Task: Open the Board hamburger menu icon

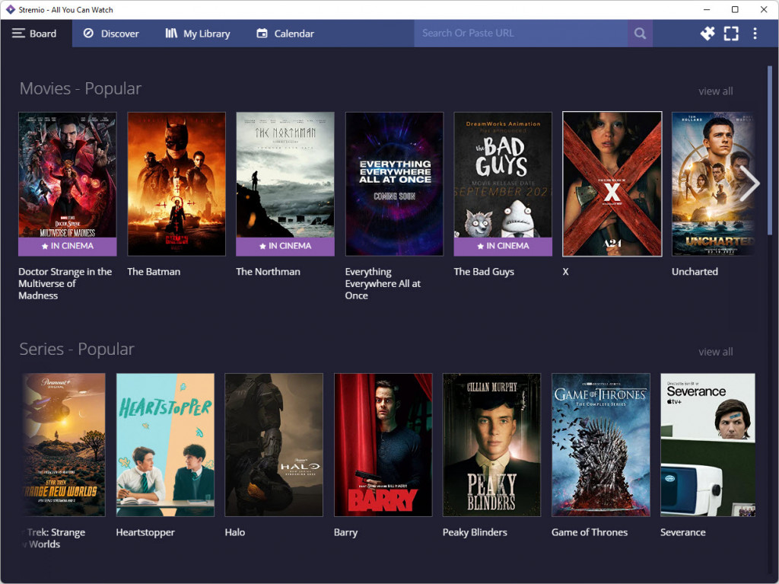Action: pyautogui.click(x=18, y=34)
